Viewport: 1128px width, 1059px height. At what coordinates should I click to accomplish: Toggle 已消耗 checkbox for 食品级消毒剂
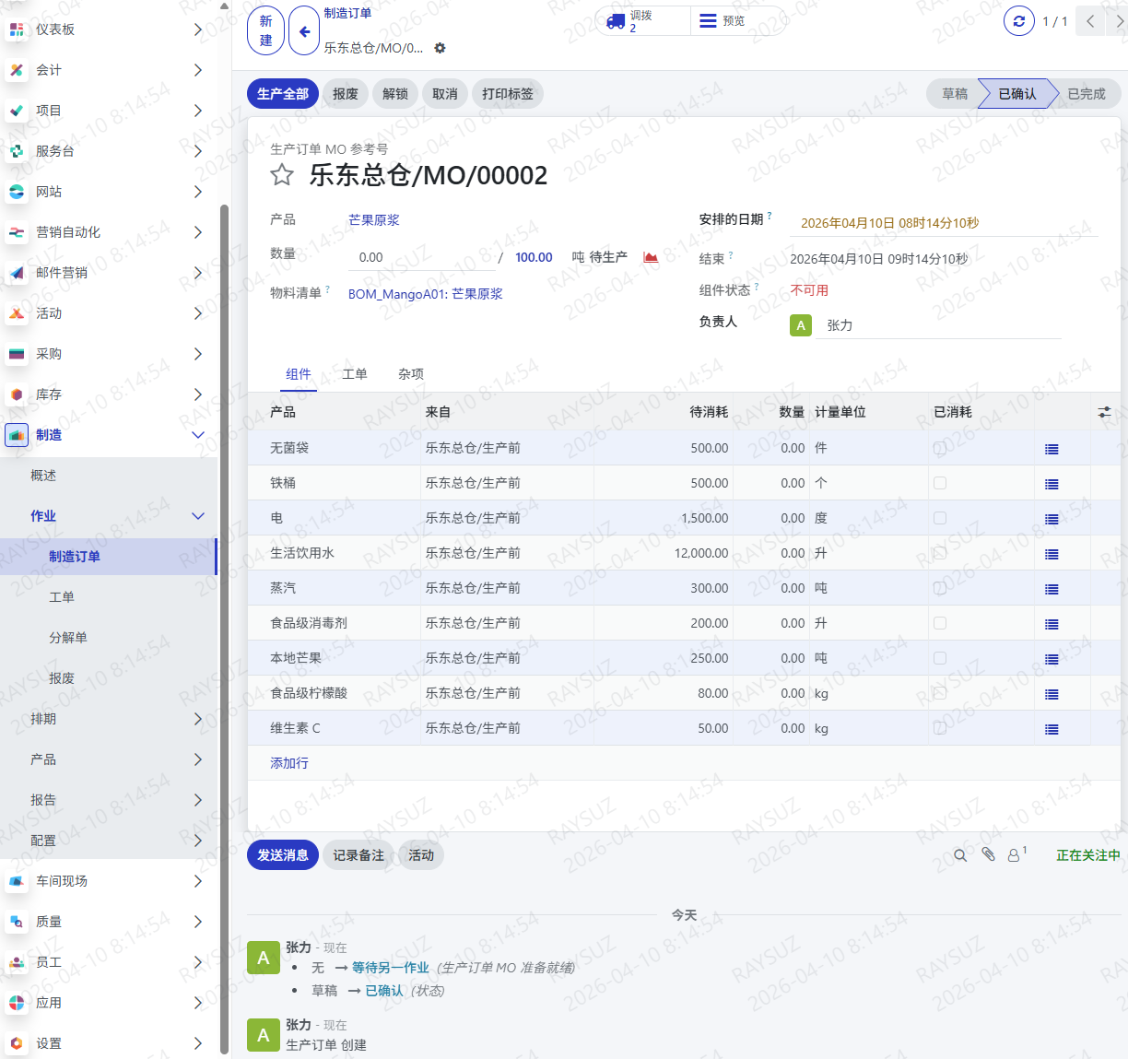coord(940,623)
